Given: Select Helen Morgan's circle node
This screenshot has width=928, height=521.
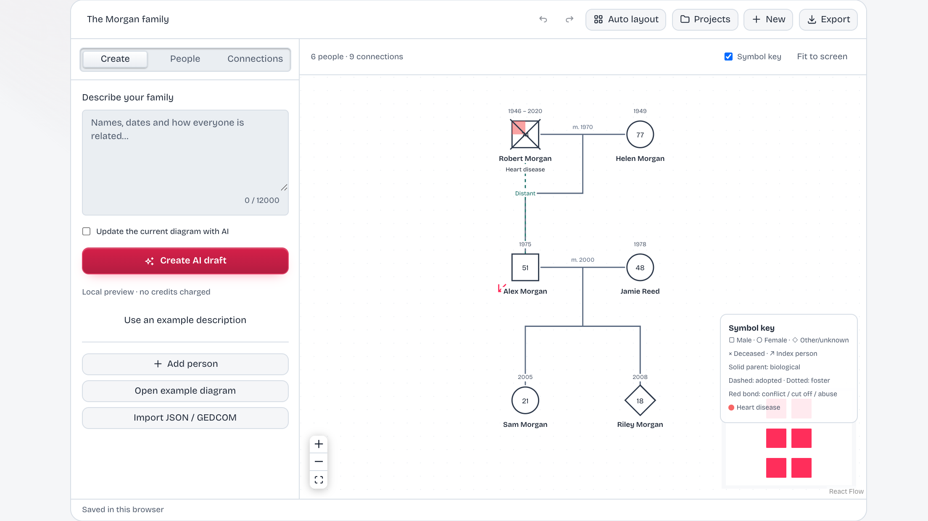Looking at the screenshot, I should 640,134.
